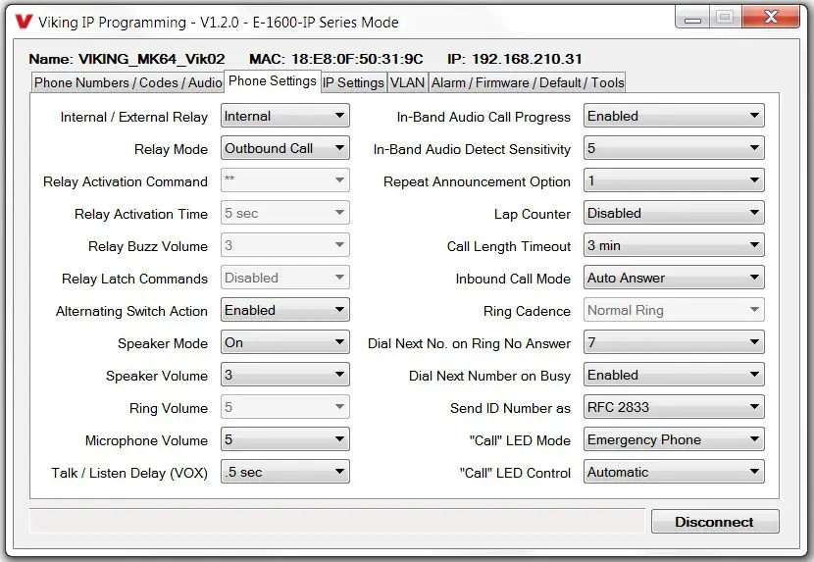Change the Inbound Call Mode dropdown

(674, 278)
